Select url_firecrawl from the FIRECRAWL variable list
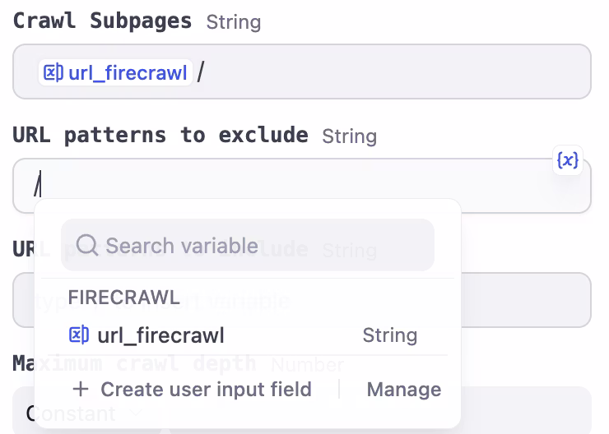609x434 pixels. [160, 335]
